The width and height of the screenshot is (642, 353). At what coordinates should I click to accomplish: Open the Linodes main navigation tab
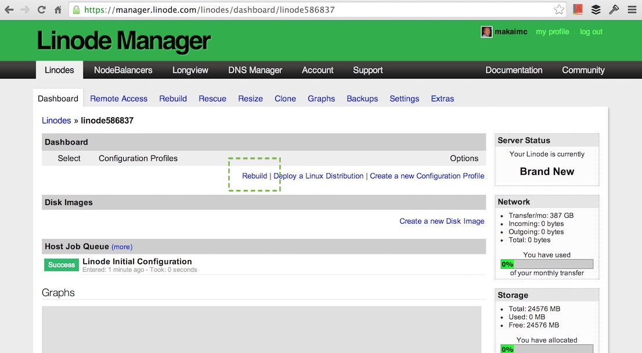coord(59,70)
